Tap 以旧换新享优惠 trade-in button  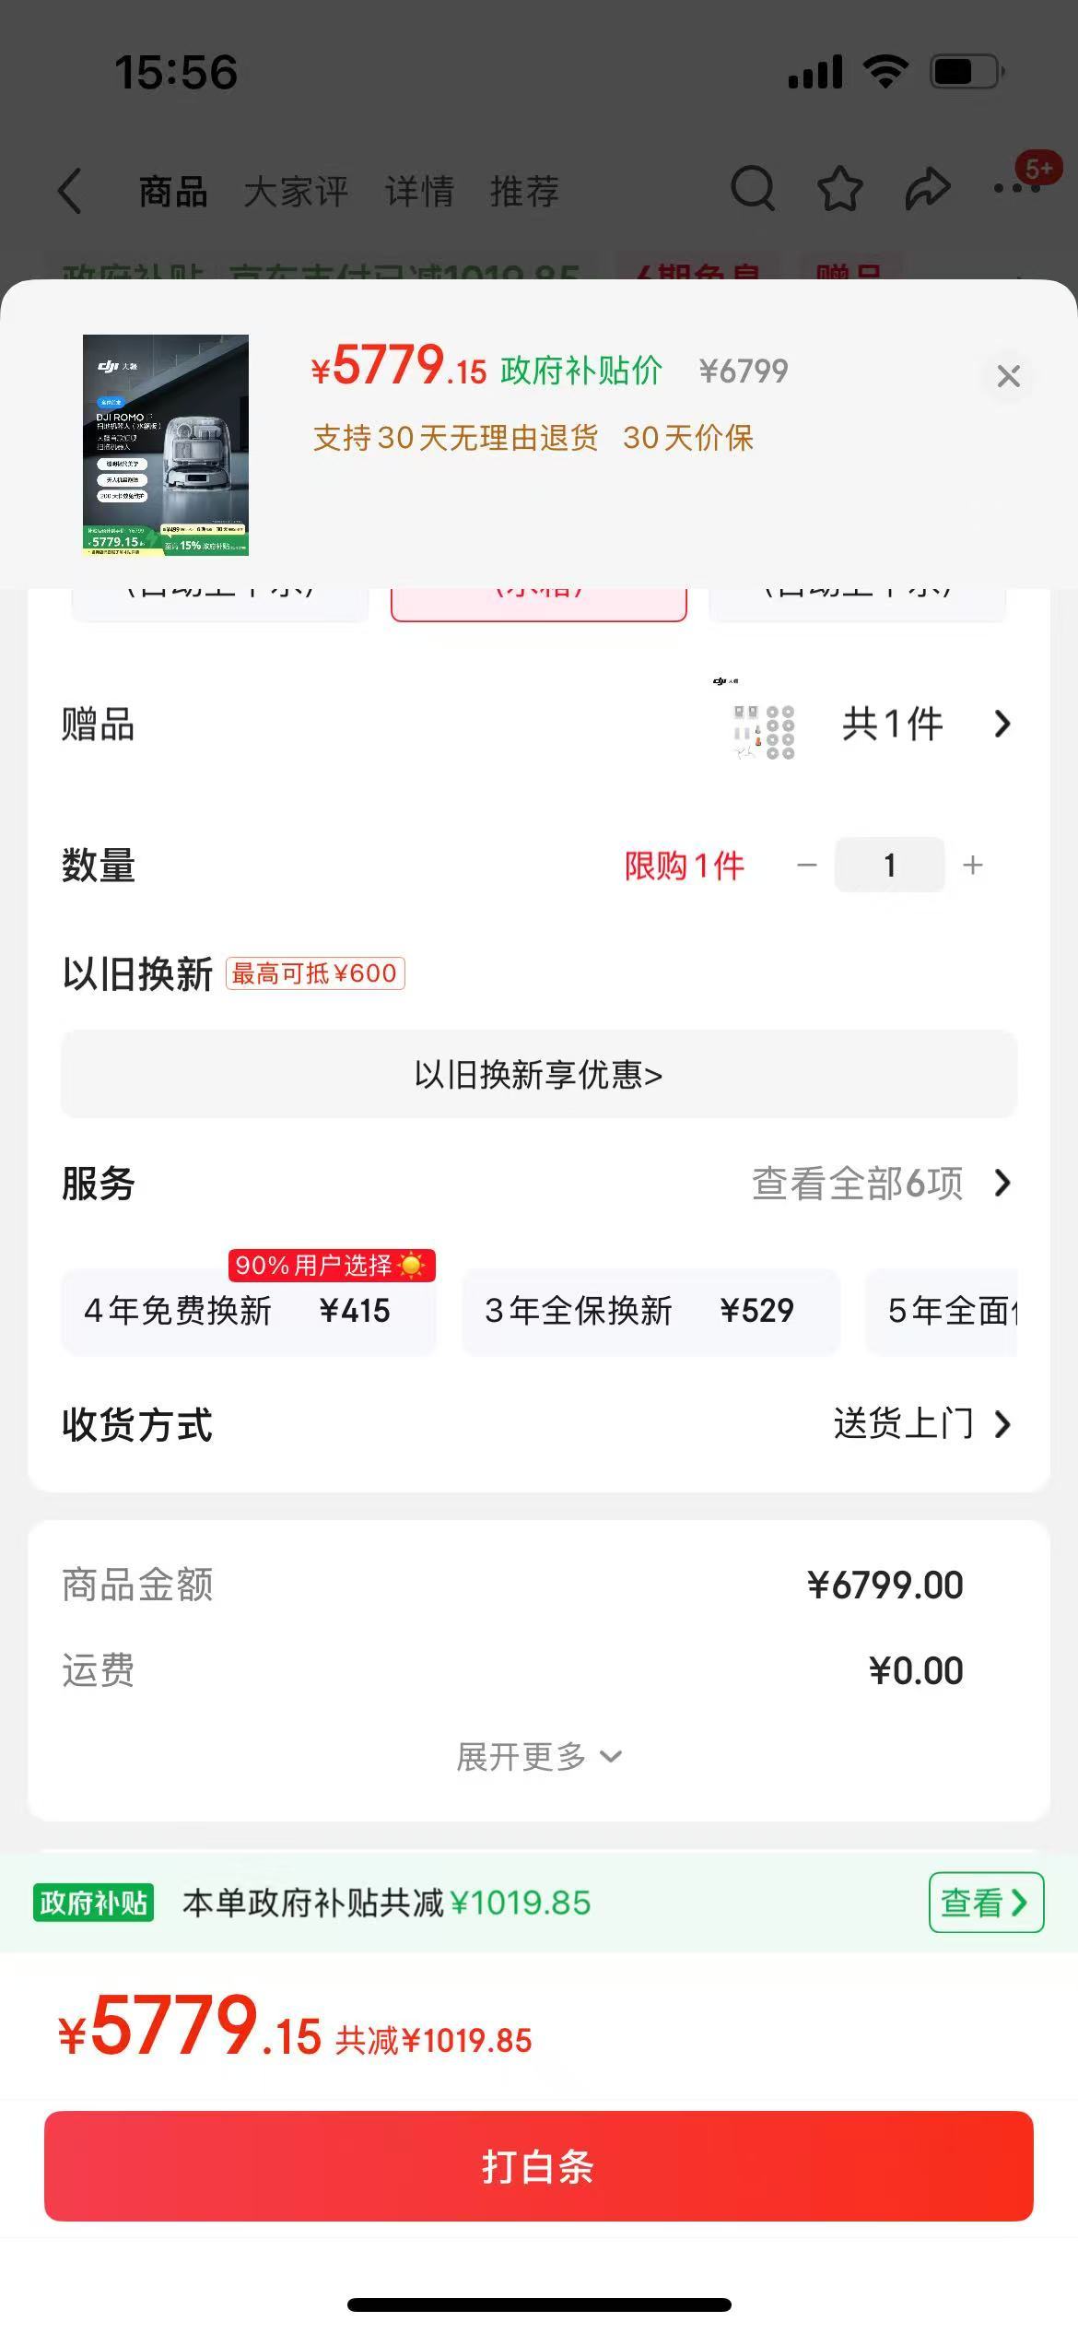(x=539, y=1075)
